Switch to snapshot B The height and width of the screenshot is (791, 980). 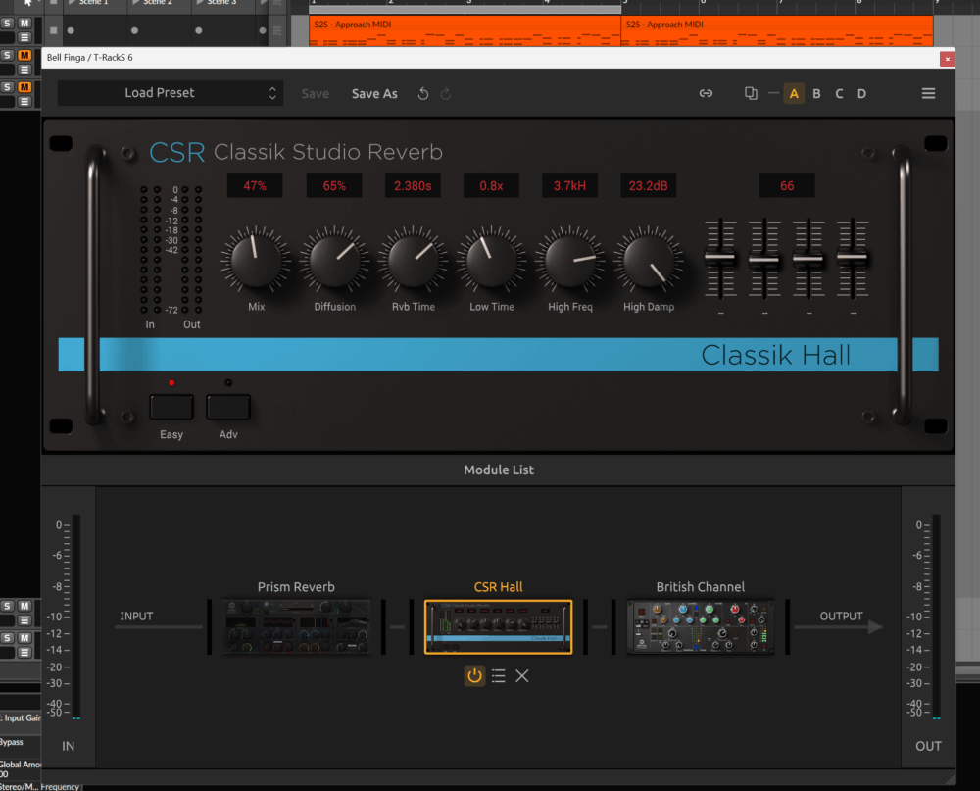pos(816,94)
